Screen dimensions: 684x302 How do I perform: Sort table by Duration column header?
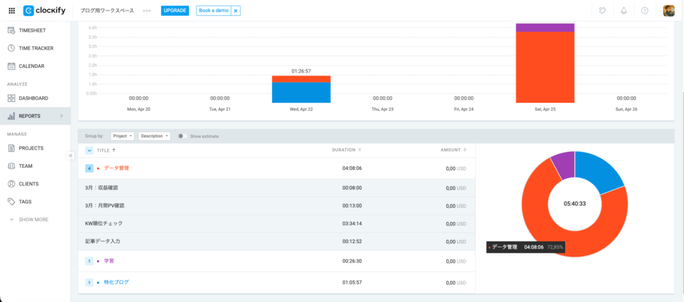[x=347, y=150]
